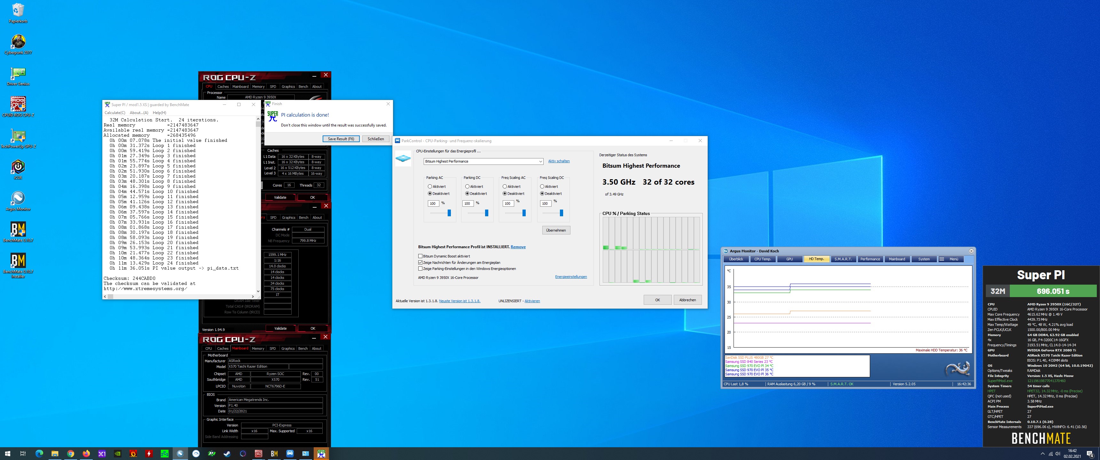1100x460 pixels.
Task: Click Validate button in top CPU-Z window
Action: pos(280,197)
